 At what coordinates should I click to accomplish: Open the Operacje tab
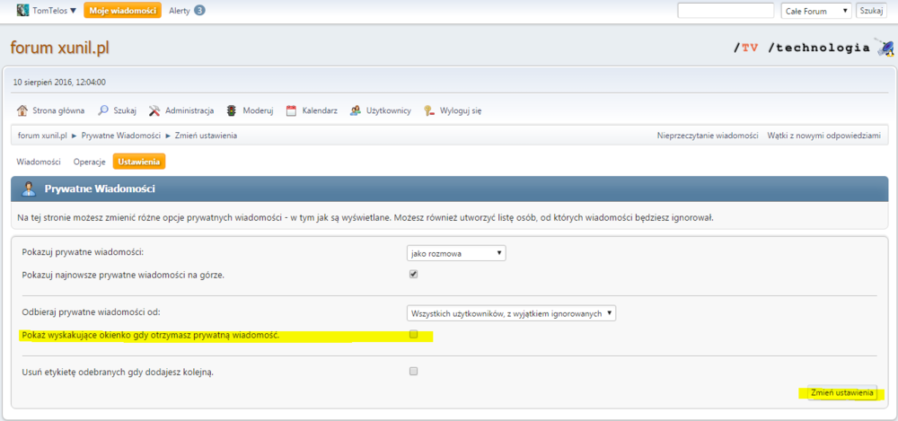coord(90,162)
